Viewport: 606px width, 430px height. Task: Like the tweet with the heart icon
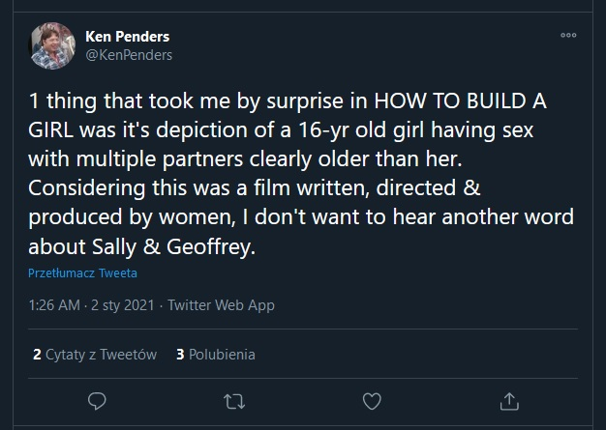(372, 400)
